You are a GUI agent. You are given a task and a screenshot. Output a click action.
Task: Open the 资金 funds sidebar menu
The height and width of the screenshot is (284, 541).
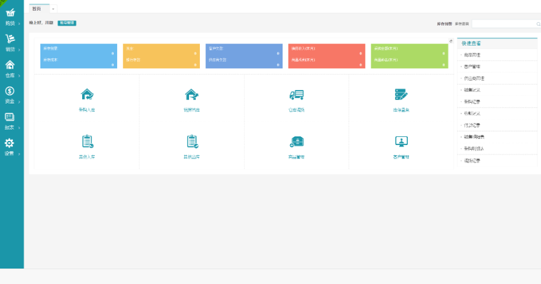coord(10,94)
